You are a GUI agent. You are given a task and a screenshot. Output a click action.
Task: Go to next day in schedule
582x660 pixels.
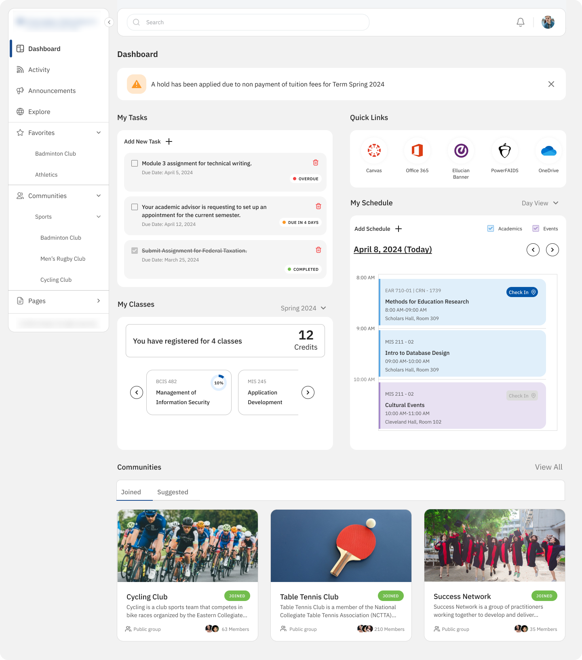tap(552, 250)
